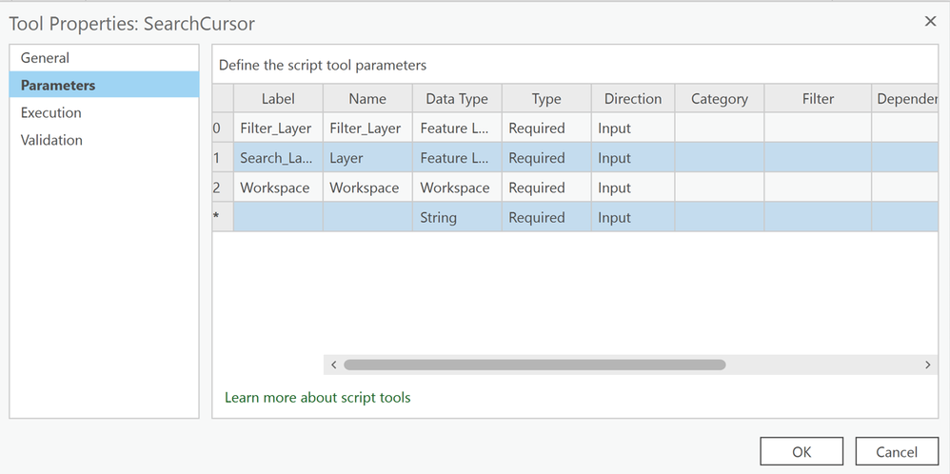Image resolution: width=950 pixels, height=474 pixels.
Task: Click the Category column header
Action: point(719,99)
